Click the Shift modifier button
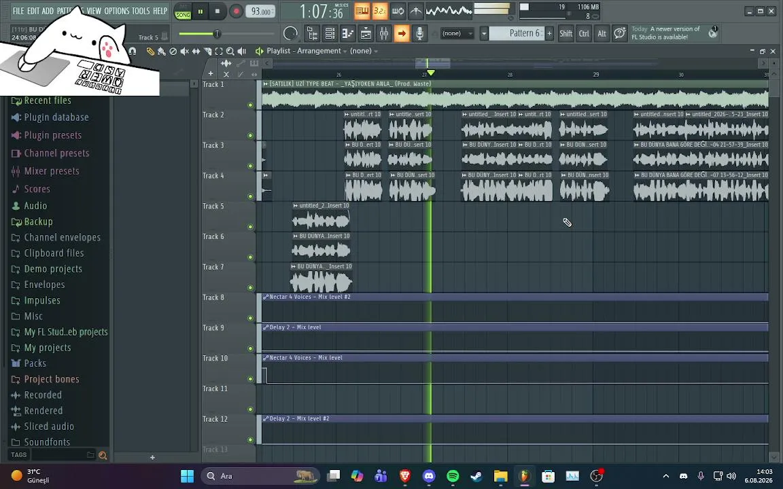This screenshot has height=489, width=783. [565, 33]
